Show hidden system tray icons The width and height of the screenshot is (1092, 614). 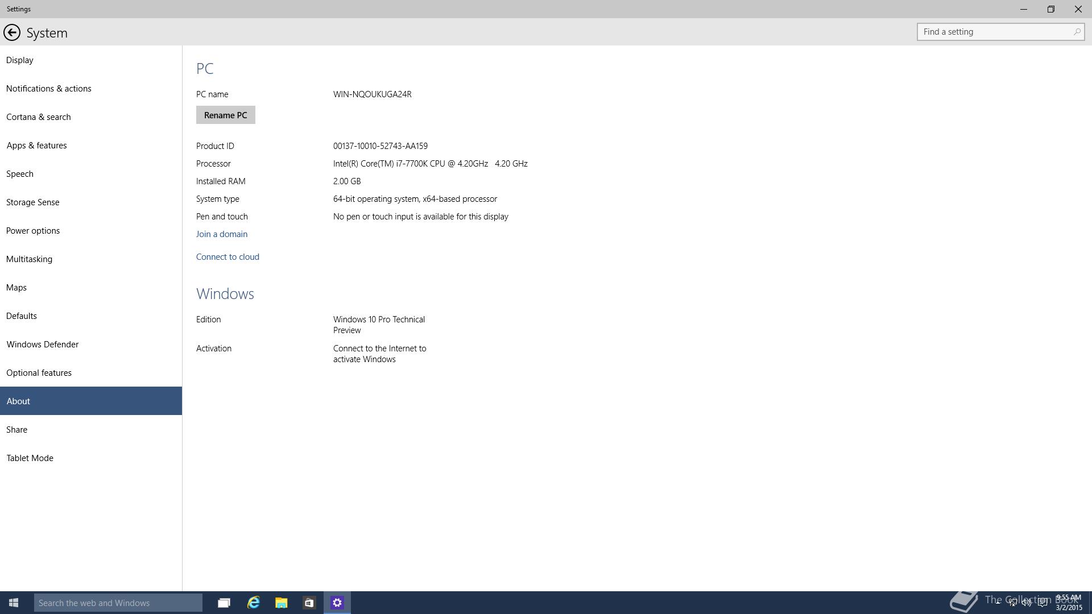click(998, 602)
